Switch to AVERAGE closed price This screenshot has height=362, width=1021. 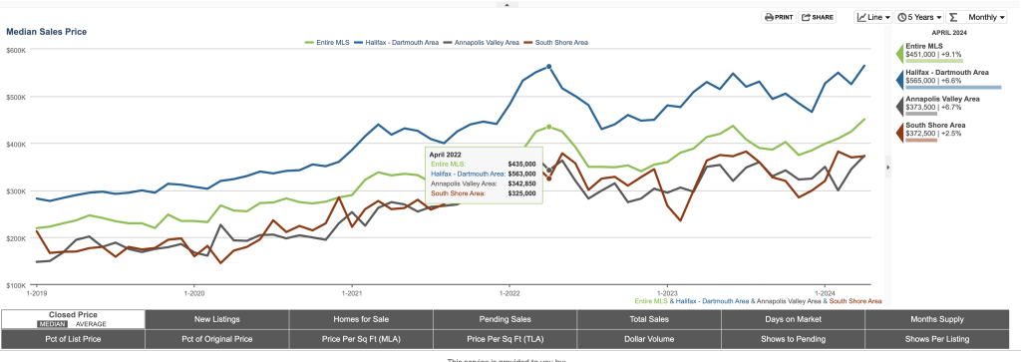[91, 323]
